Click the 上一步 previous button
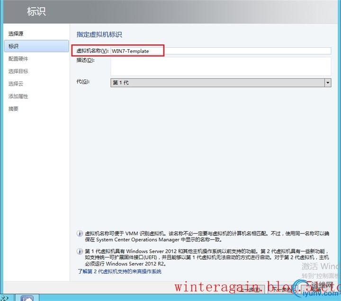 [x=251, y=289]
